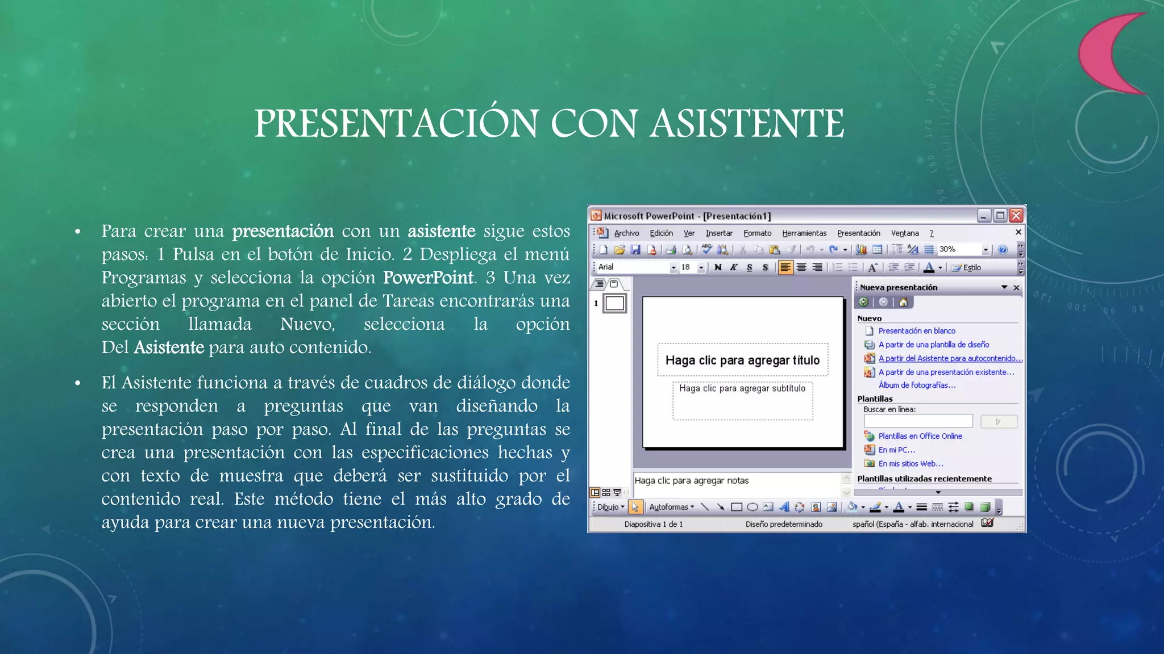Select the Arrow drawing tool

[721, 507]
